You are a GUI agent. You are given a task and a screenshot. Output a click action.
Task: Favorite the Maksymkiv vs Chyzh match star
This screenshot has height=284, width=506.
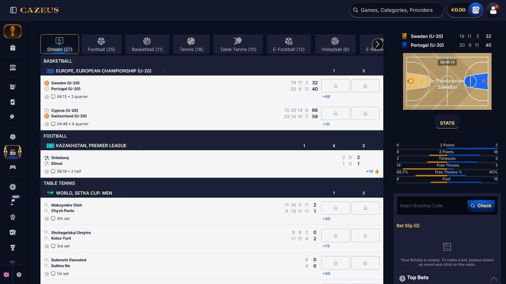coord(47,219)
